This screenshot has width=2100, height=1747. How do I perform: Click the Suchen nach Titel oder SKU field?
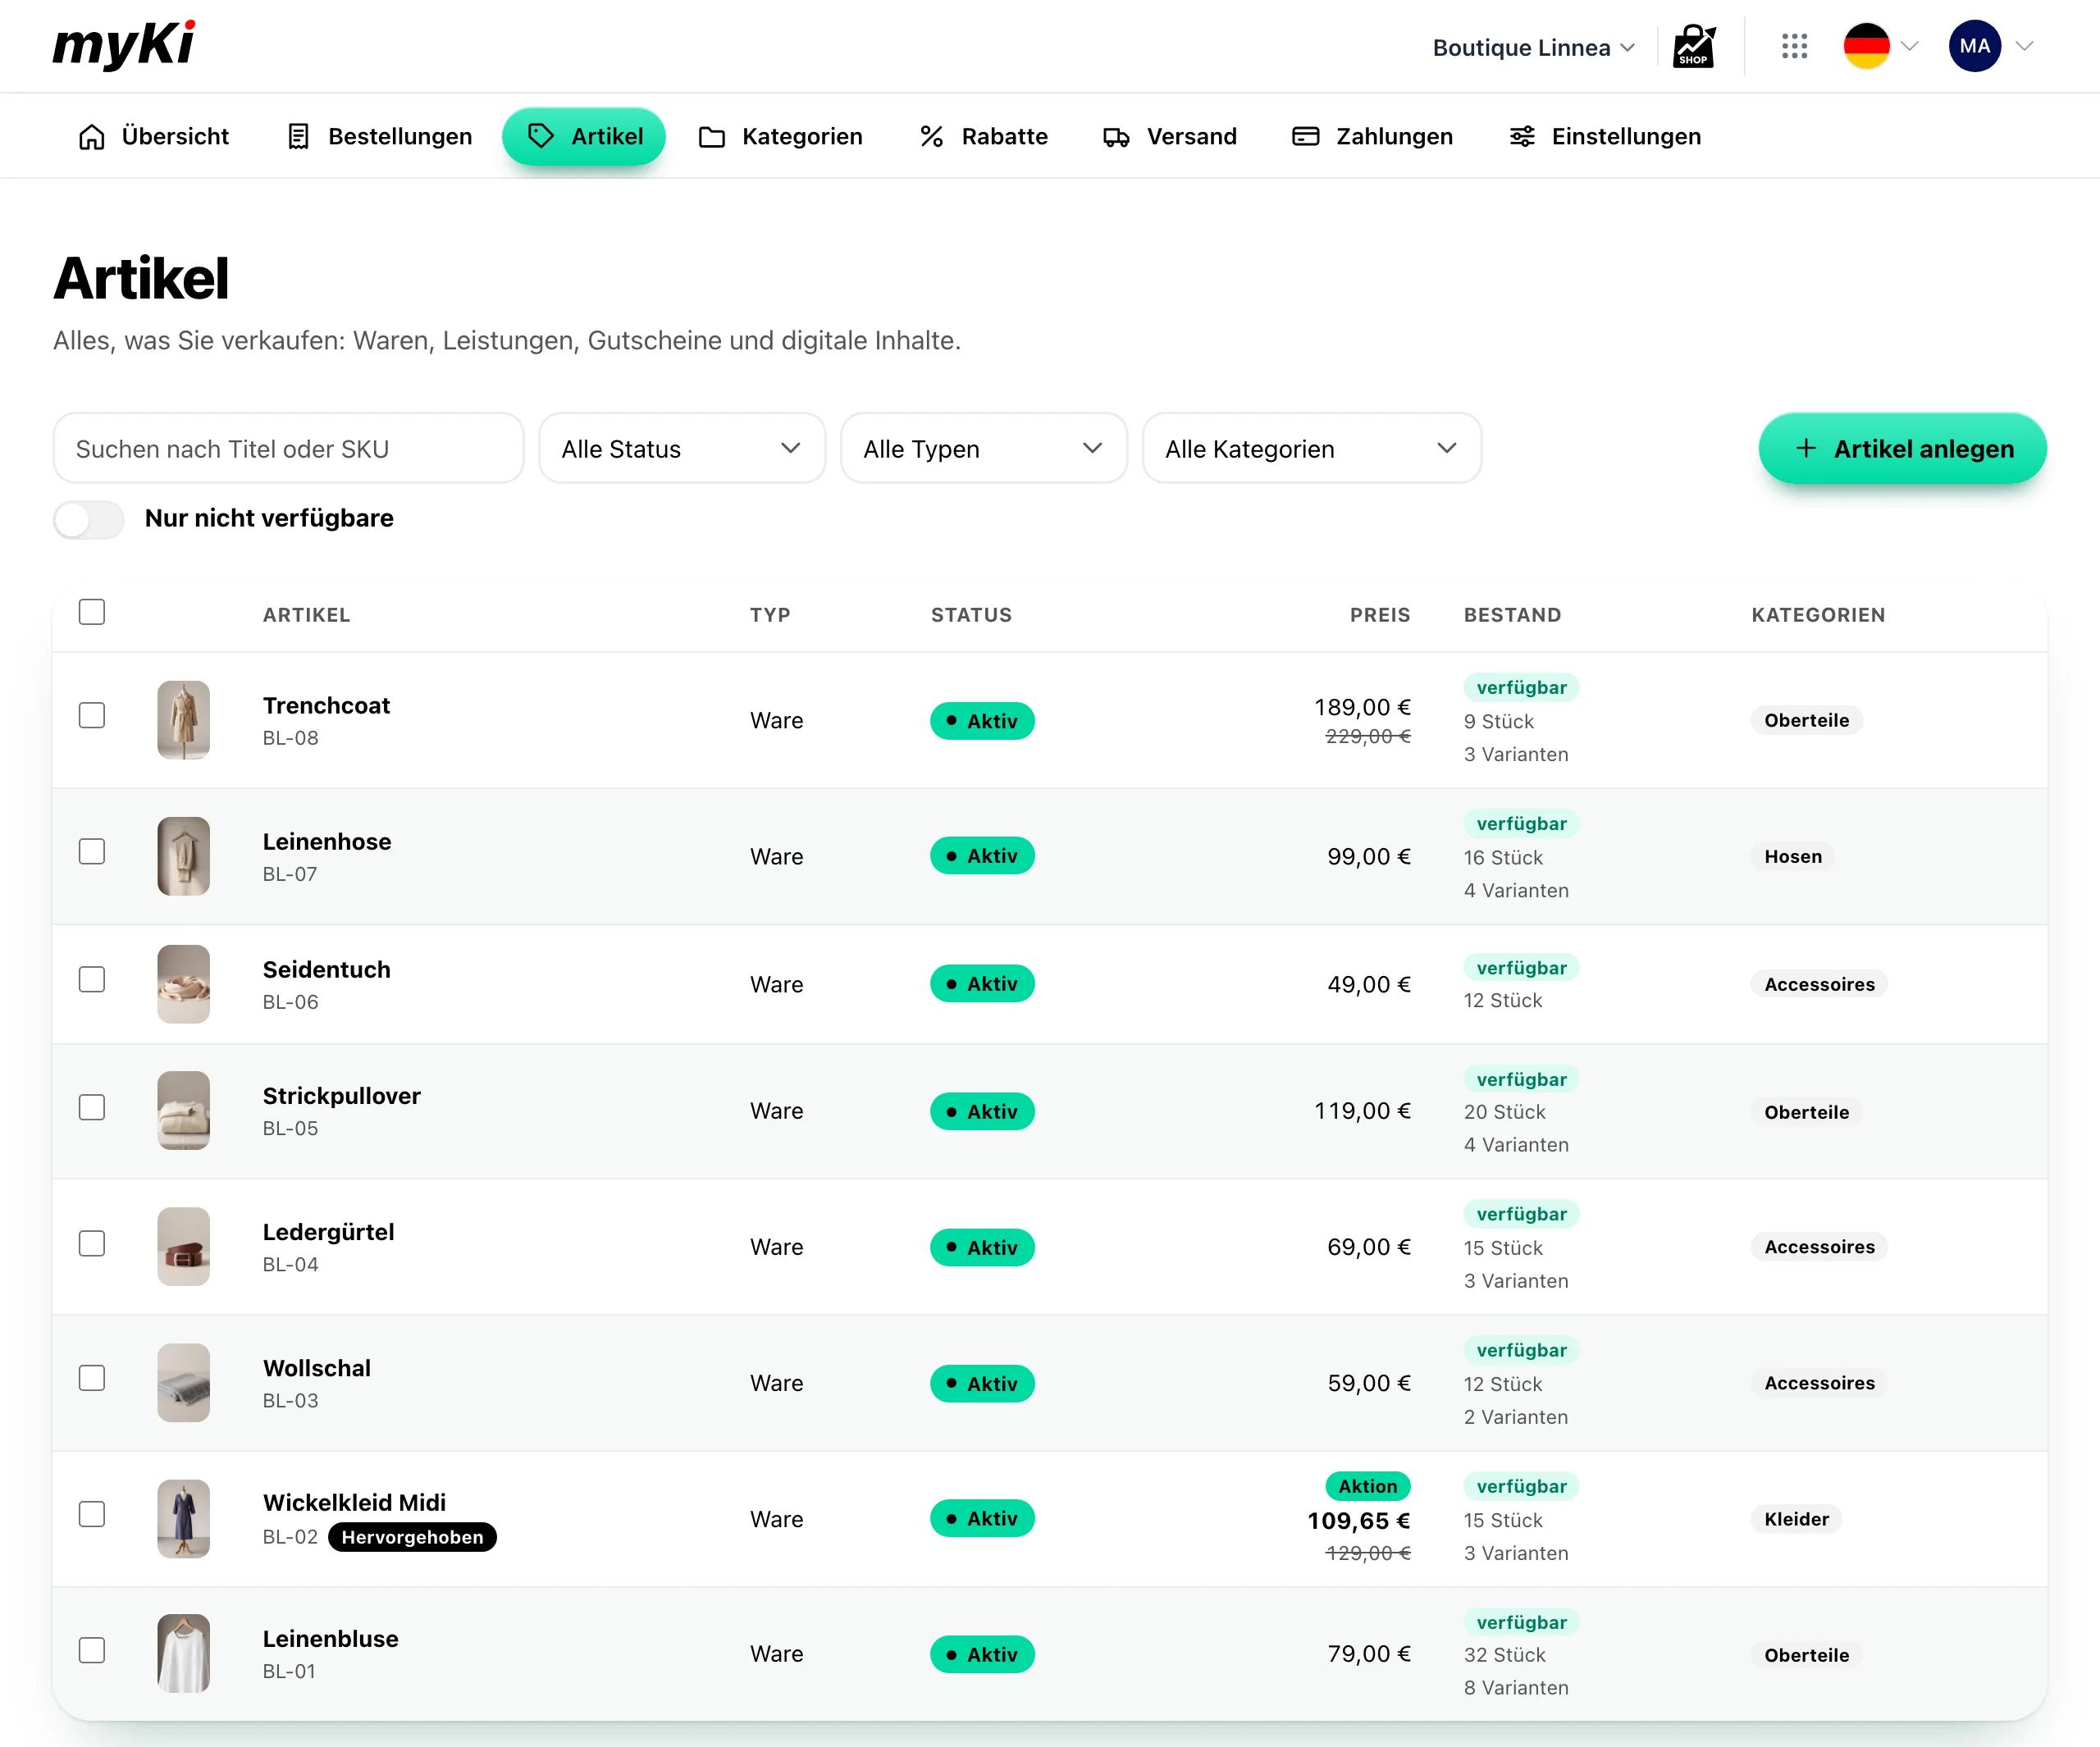pyautogui.click(x=288, y=448)
